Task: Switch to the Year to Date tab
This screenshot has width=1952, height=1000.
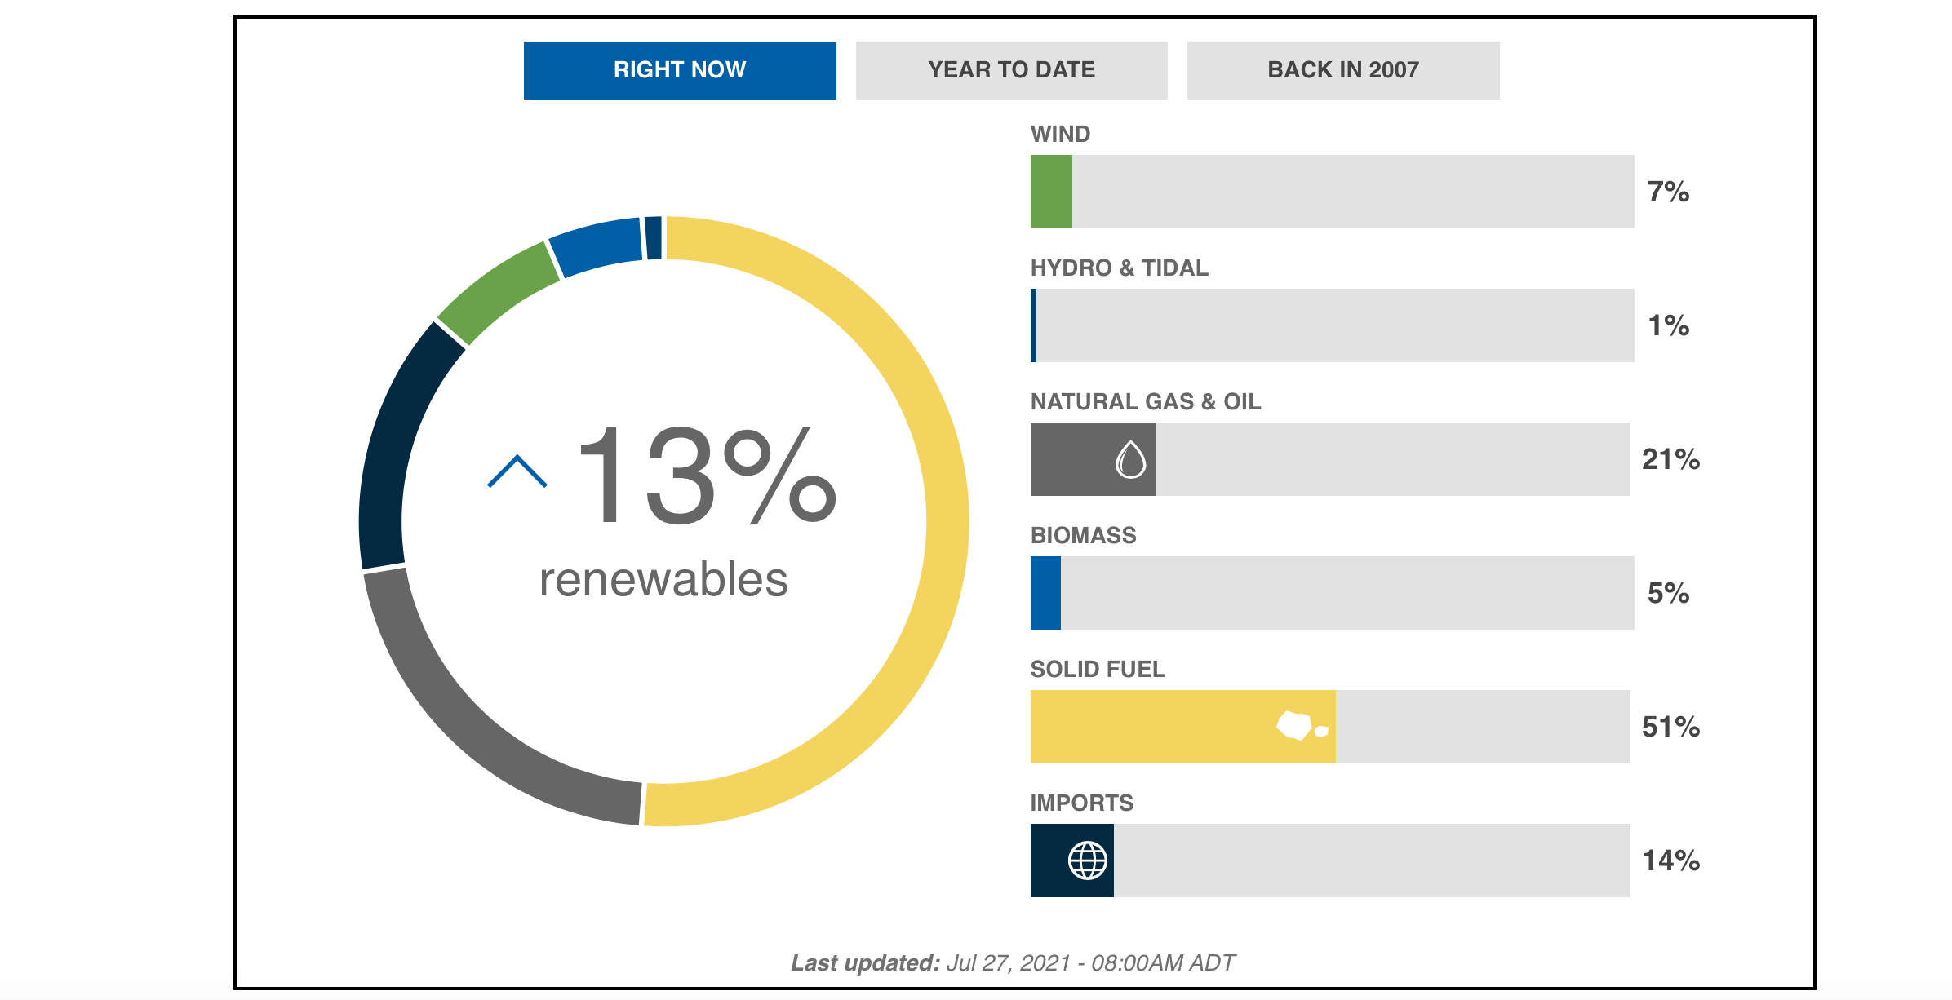Action: (1011, 70)
